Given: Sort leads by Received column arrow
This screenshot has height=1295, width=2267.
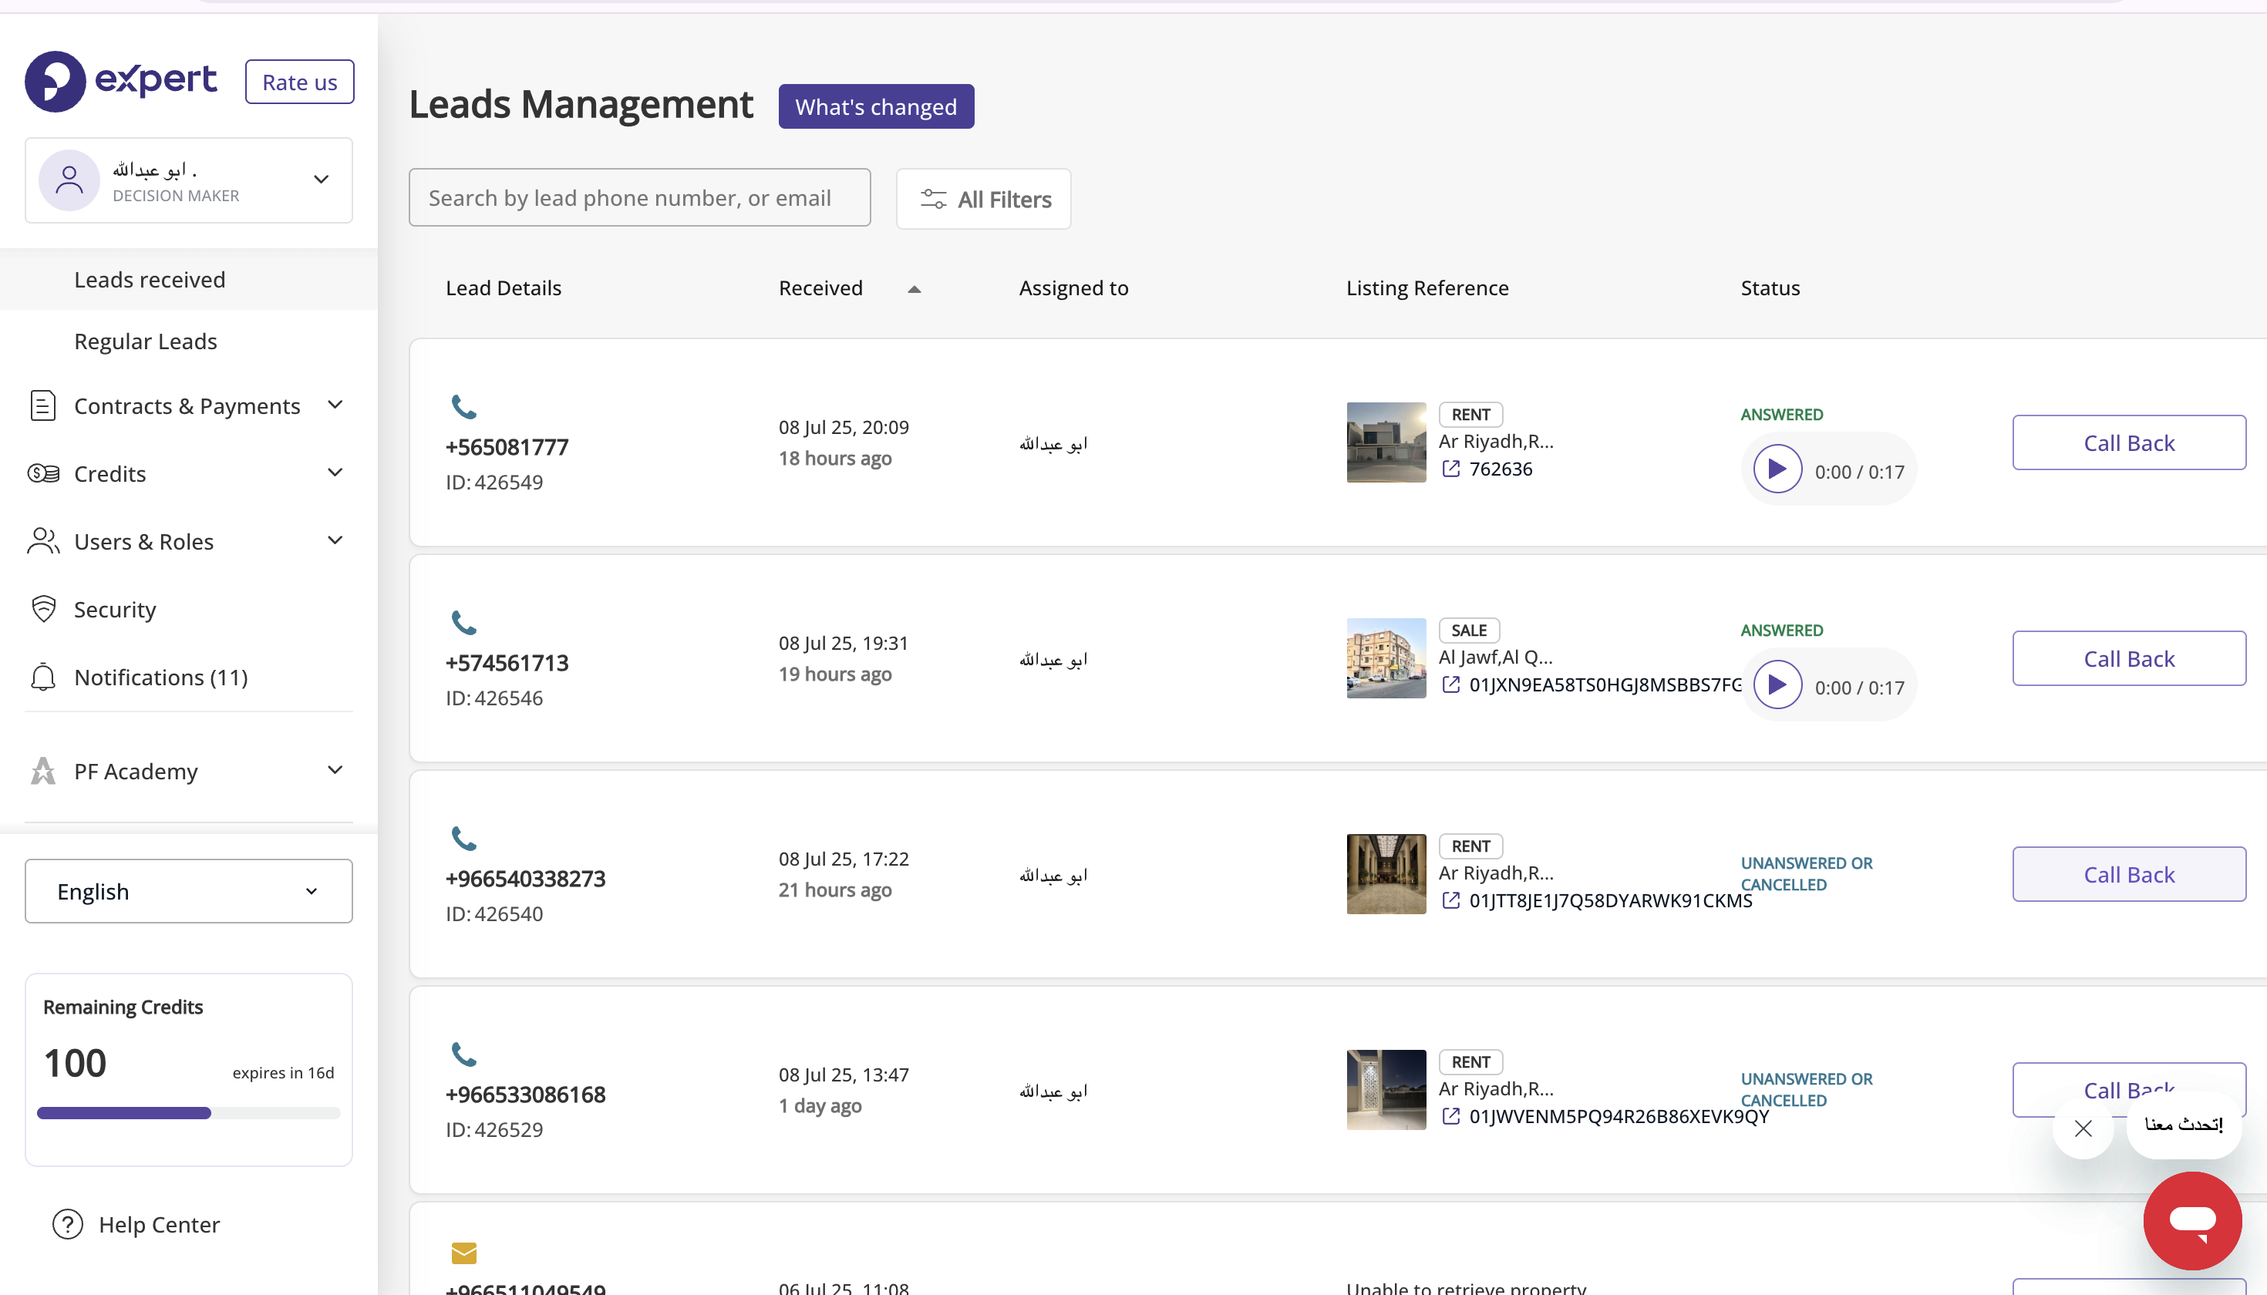Looking at the screenshot, I should click(914, 289).
